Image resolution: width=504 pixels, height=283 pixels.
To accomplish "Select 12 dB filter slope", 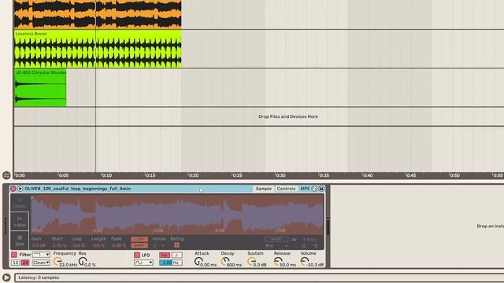I will [15, 263].
